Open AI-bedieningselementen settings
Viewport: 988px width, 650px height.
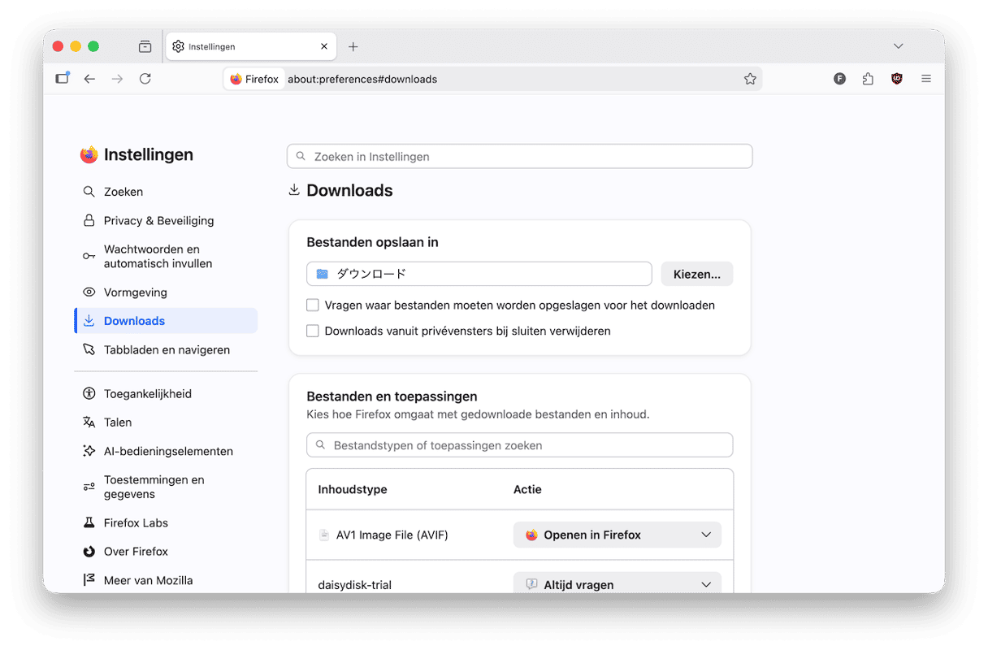(x=166, y=451)
